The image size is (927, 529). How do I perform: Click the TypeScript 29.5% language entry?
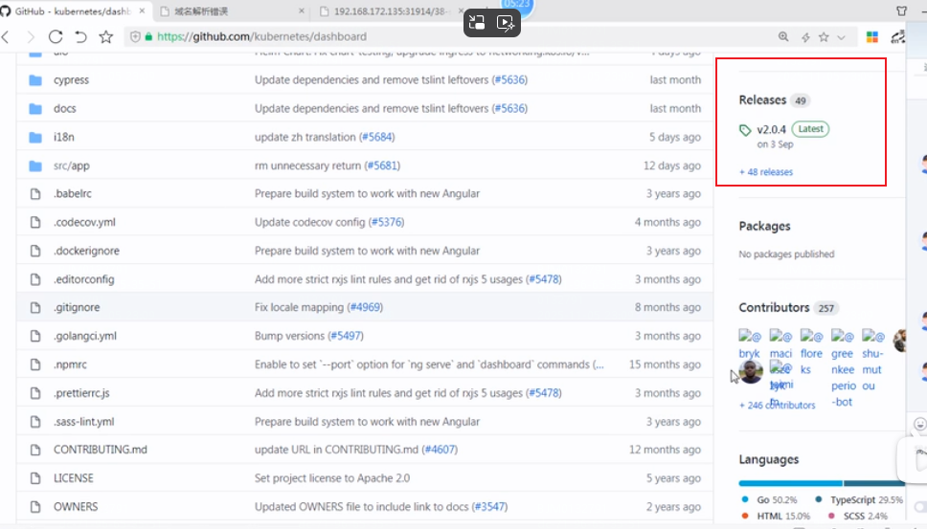pyautogui.click(x=858, y=499)
